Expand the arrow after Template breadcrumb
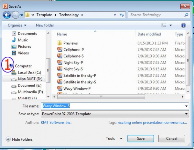 56,15
